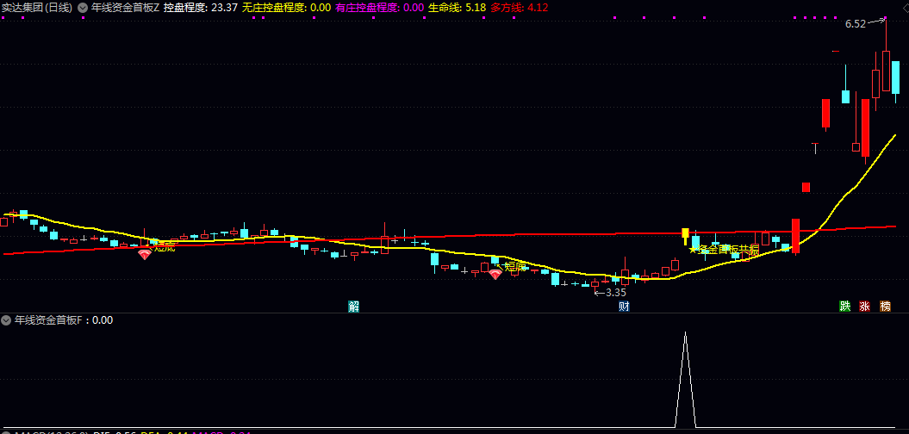
Task: Expand the 年线资金首板F sub-indicator dropdown arrow
Action: pyautogui.click(x=6, y=319)
